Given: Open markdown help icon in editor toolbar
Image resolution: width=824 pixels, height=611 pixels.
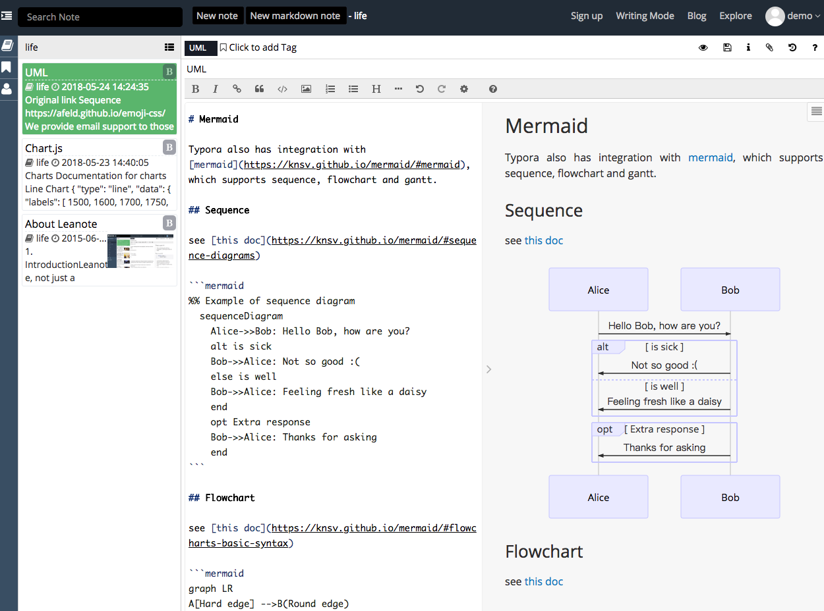Looking at the screenshot, I should pos(493,89).
